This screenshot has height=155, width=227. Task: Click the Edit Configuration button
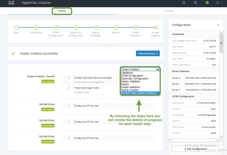click(x=196, y=149)
